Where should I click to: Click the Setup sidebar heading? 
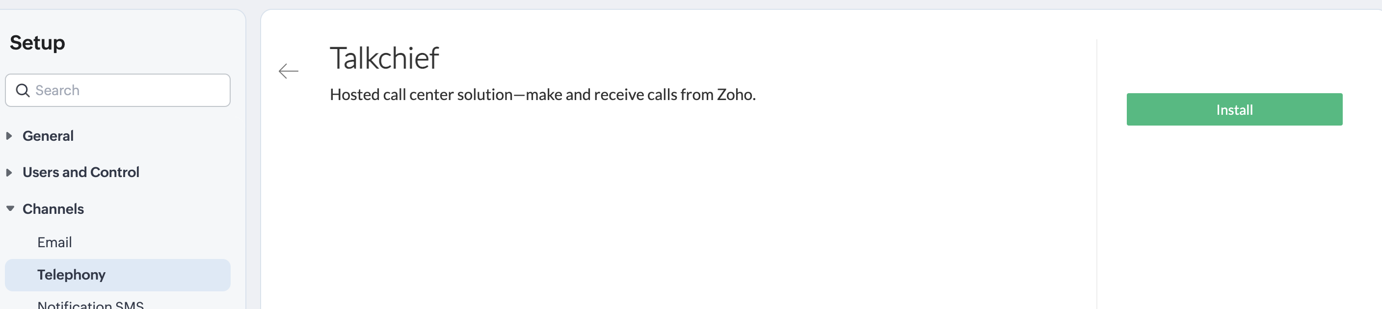click(37, 43)
